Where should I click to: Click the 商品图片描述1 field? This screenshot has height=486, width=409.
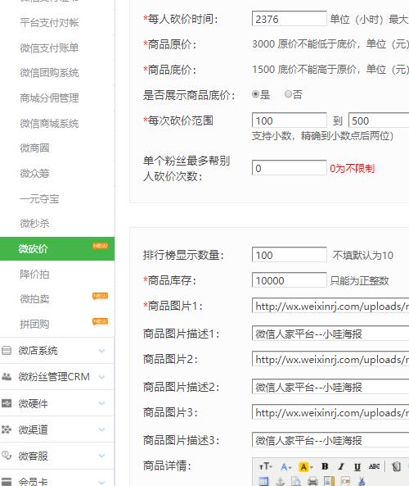click(330, 334)
